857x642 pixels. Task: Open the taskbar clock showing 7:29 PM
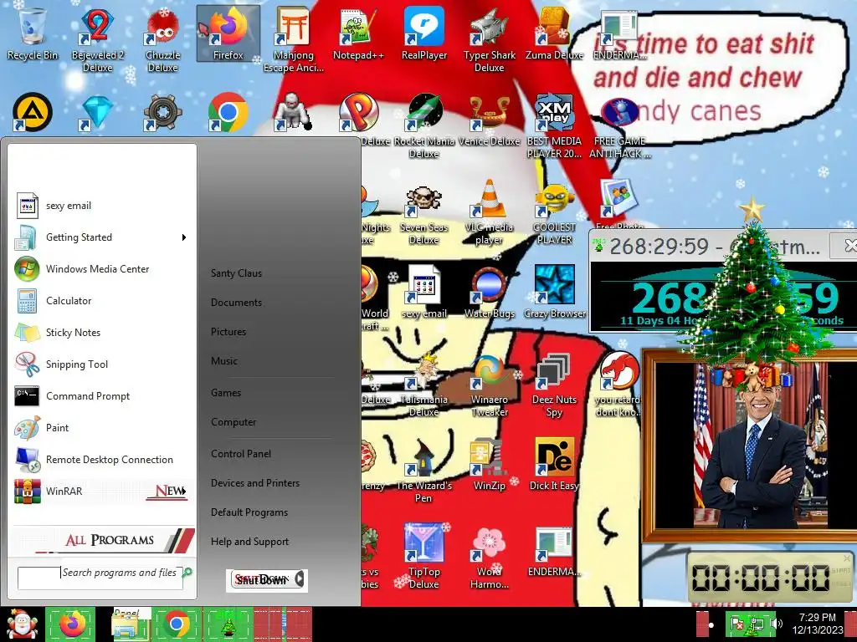pos(818,624)
